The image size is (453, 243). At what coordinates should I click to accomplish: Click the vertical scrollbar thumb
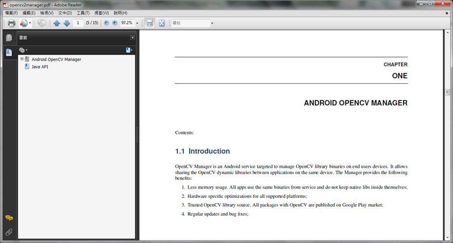coord(447,92)
